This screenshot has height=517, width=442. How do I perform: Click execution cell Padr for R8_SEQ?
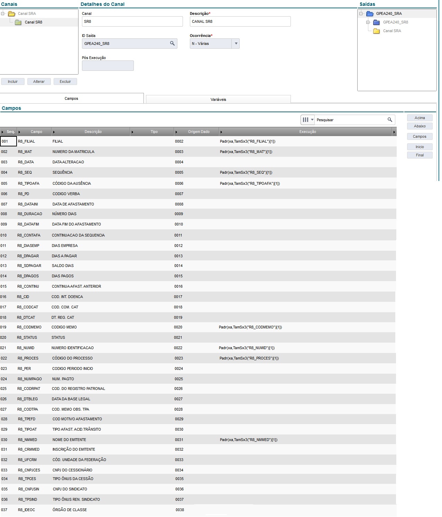246,172
